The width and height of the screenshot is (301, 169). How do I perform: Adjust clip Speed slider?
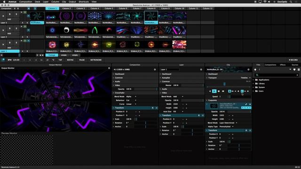239,97
